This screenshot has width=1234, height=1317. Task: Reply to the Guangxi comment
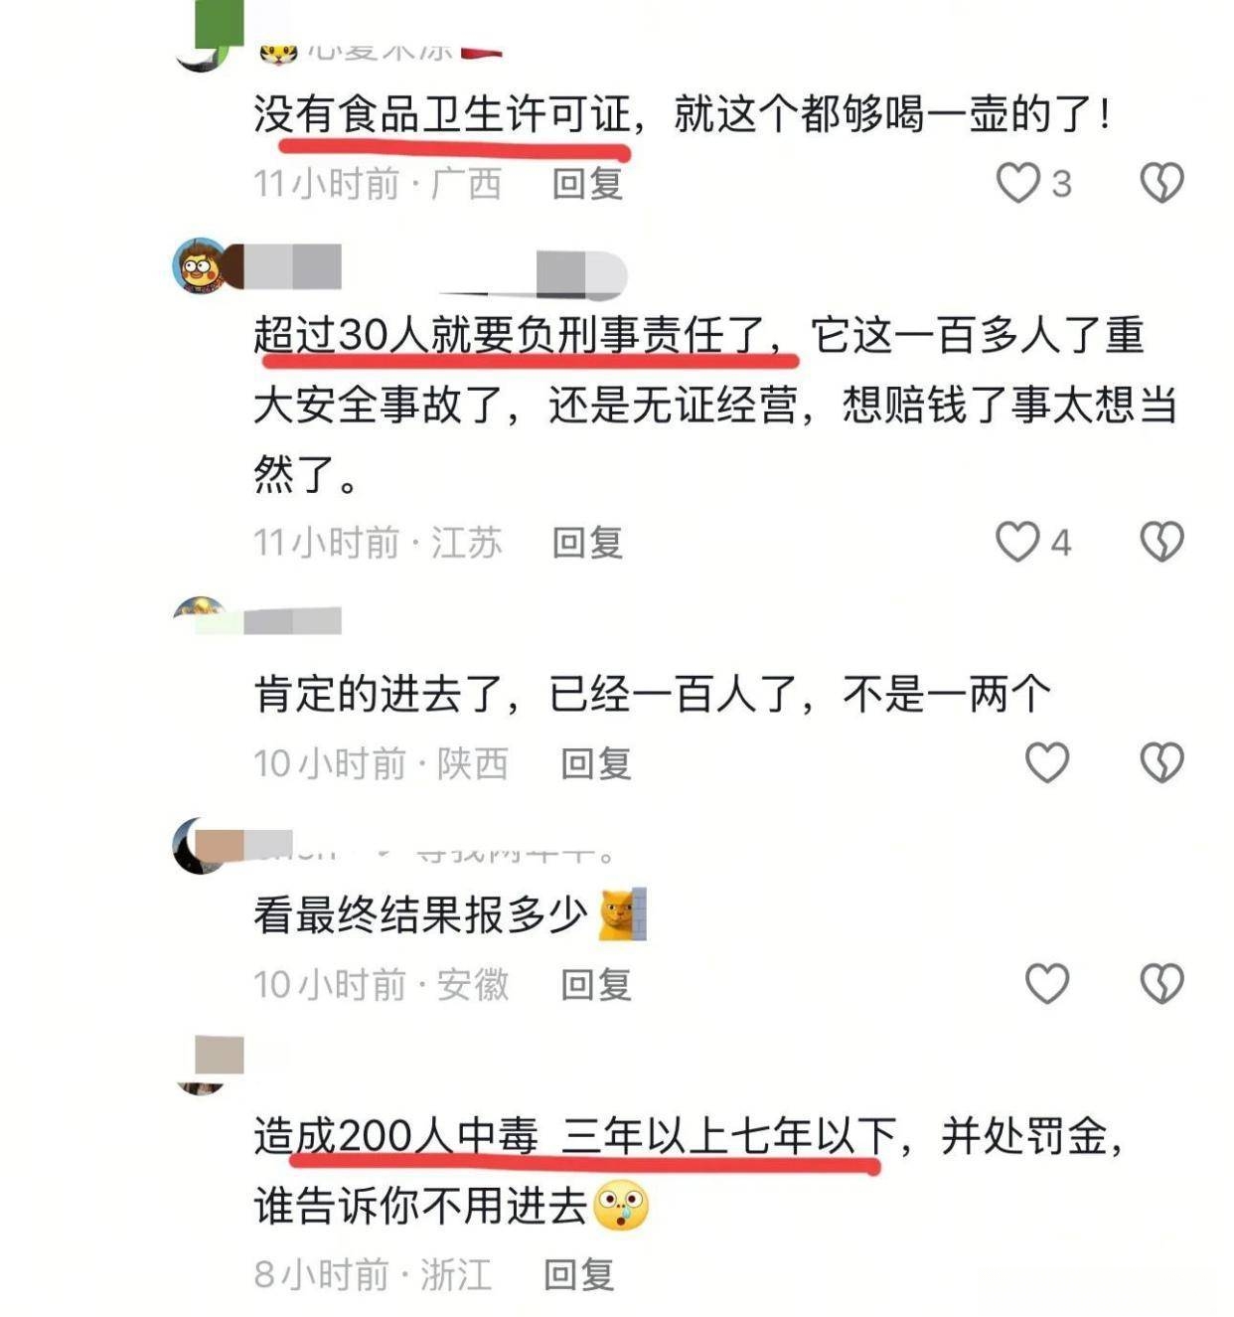[x=587, y=184]
